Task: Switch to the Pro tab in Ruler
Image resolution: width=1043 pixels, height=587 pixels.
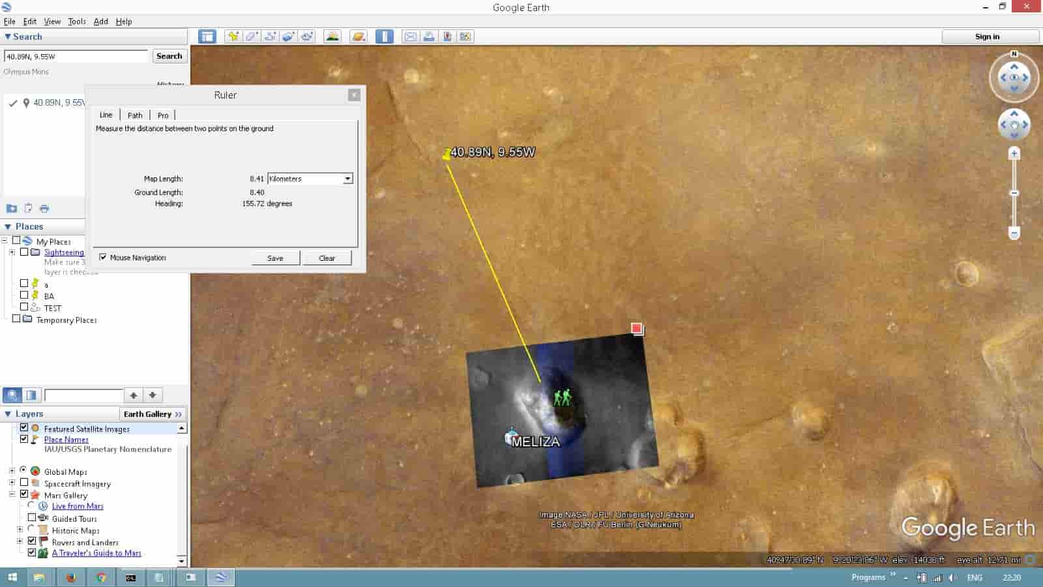Action: click(x=163, y=115)
